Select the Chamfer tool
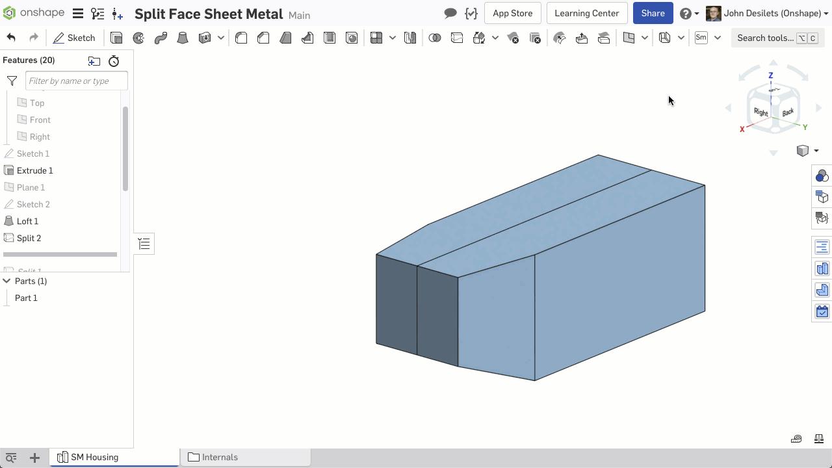Screen dimensions: 832x468 (263, 38)
